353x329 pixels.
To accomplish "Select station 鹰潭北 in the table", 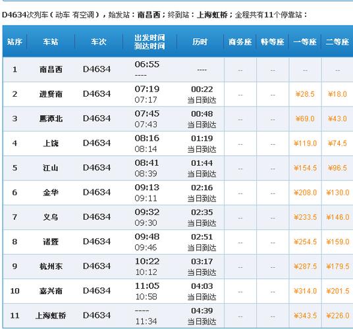I will tap(51, 118).
